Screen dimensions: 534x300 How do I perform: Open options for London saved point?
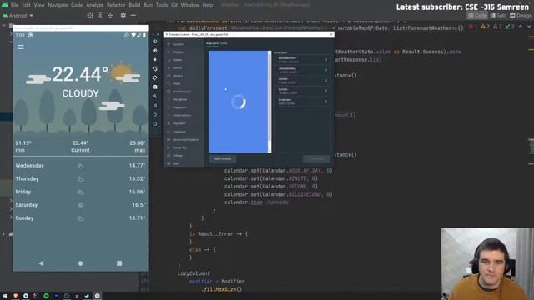326,81
